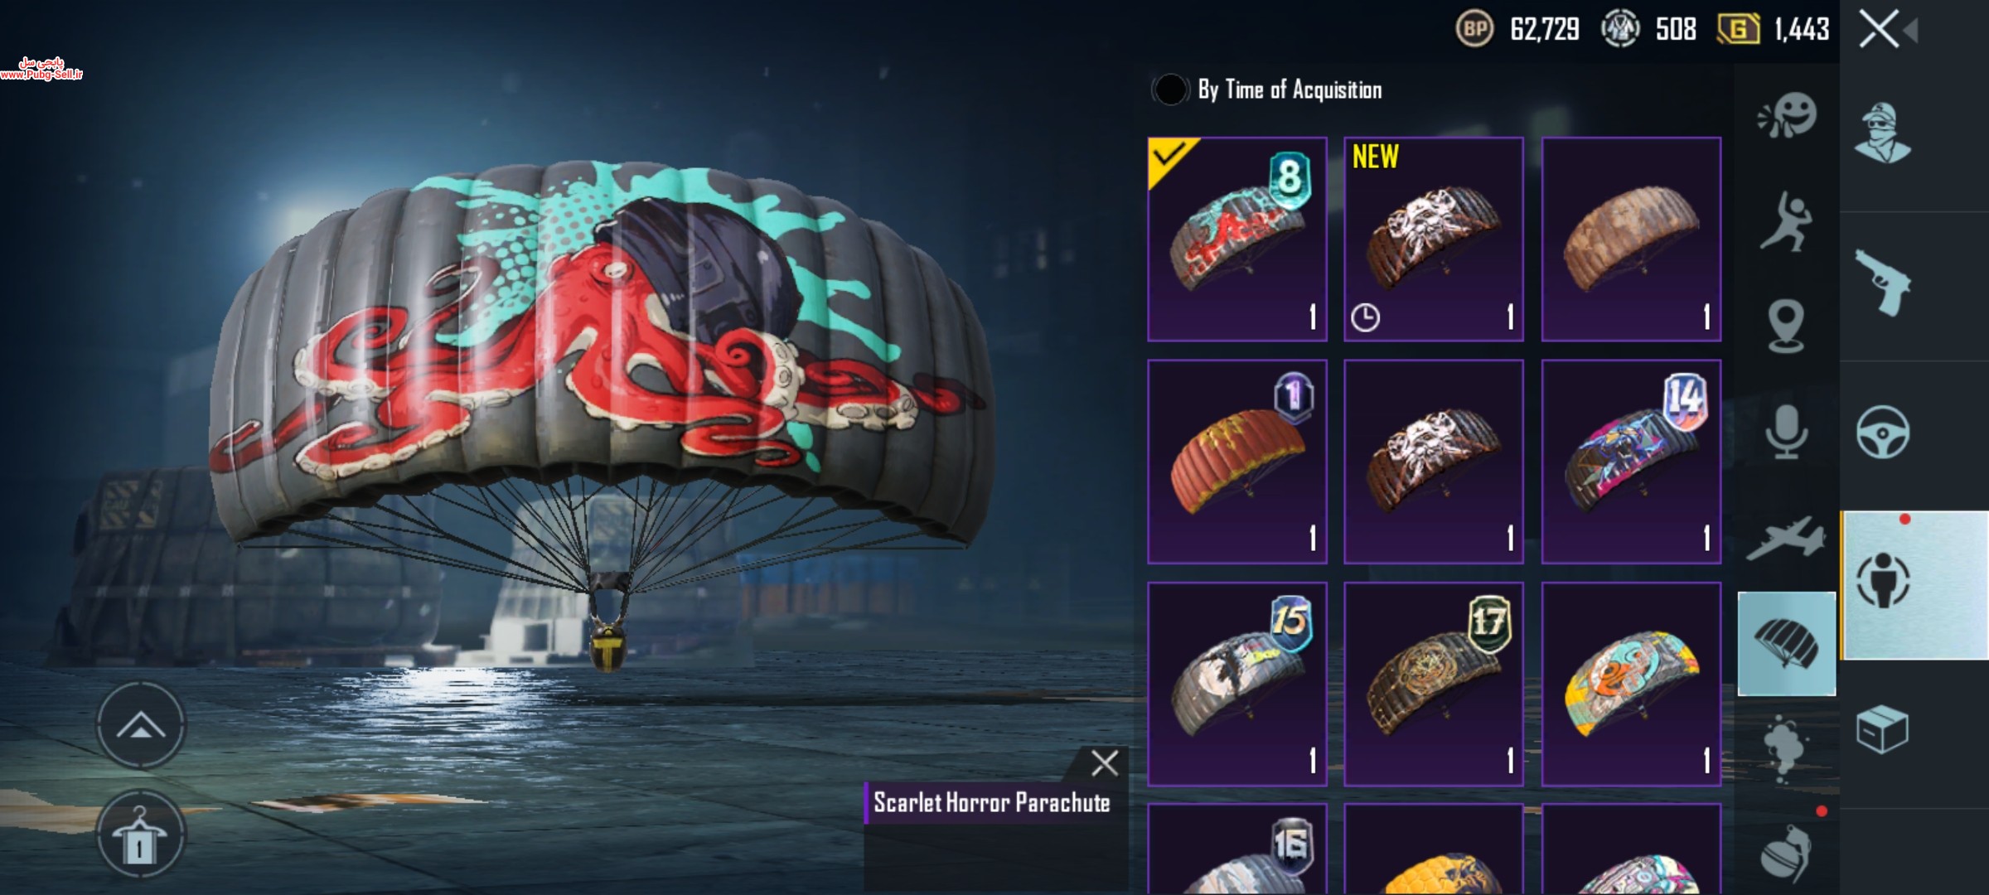Open the crate box inventory tab
1989x895 pixels.
pos(1883,729)
